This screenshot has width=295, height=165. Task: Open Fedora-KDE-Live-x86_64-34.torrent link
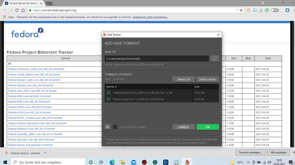click(x=29, y=102)
